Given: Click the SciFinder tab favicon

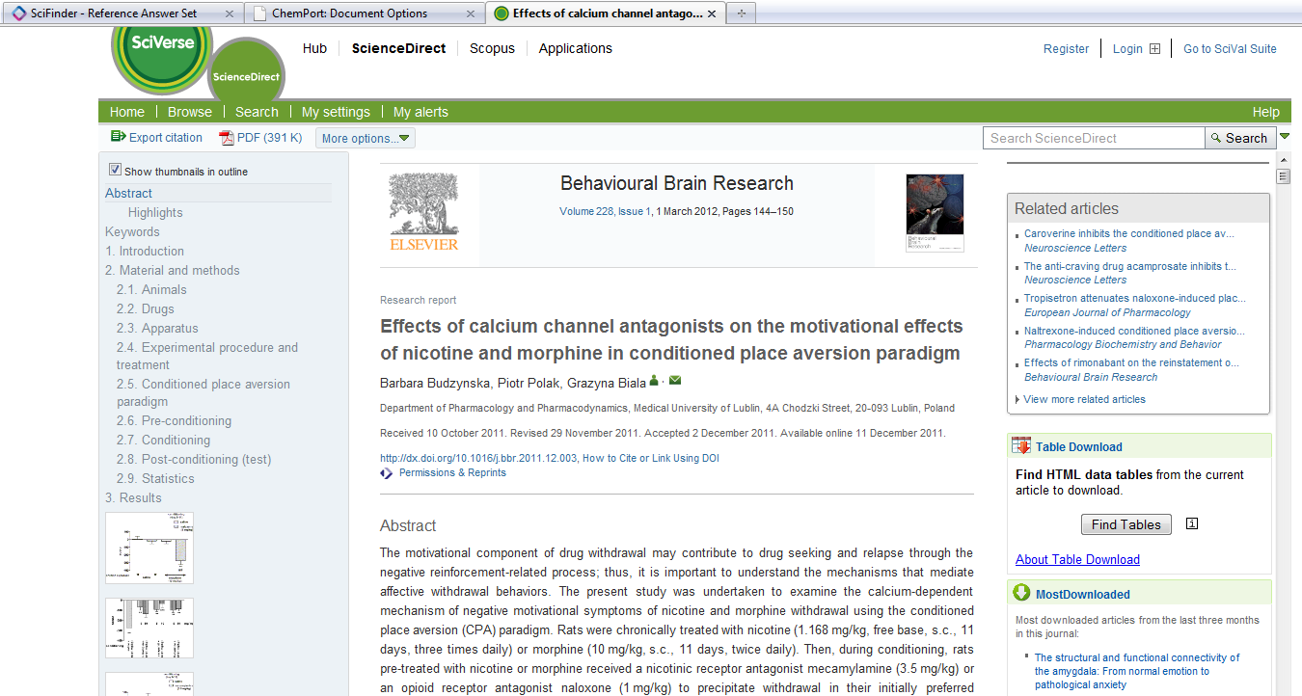Looking at the screenshot, I should (x=18, y=13).
